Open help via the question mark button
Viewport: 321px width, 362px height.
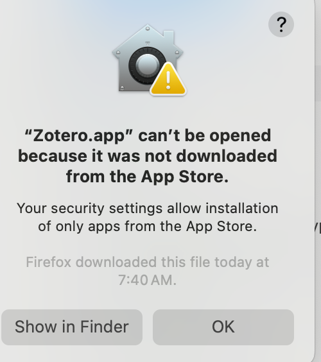[x=281, y=24]
